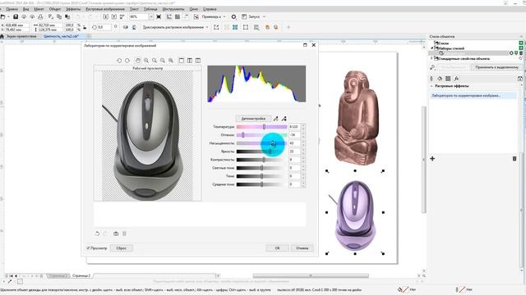Click the Undo arrow in the dialog

coord(97,234)
